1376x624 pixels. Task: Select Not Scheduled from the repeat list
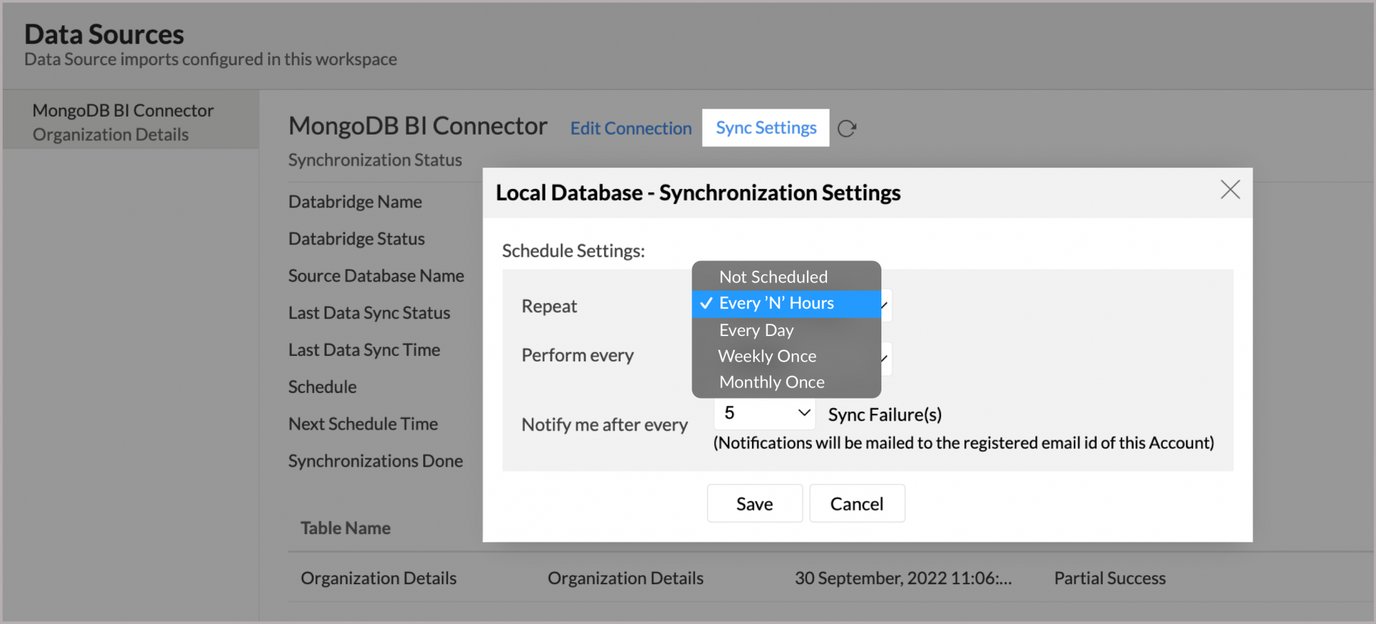tap(773, 276)
